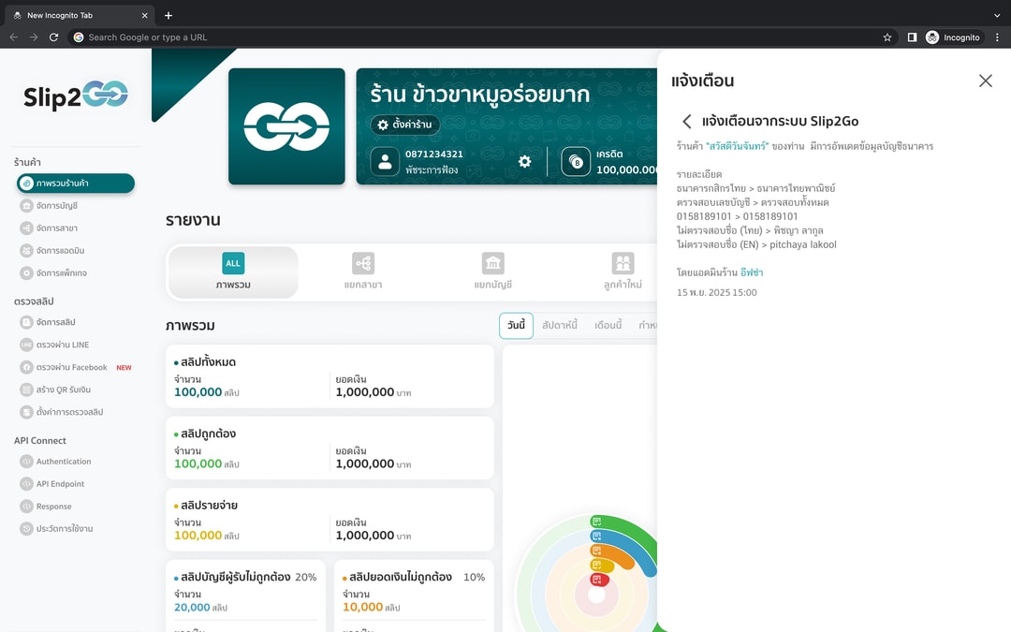Select the สัปดาห์นี้ time range filter

(560, 326)
